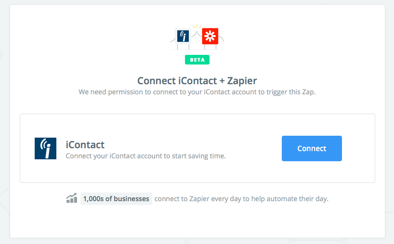Click the green BETA badge
This screenshot has width=394, height=244.
(x=197, y=60)
